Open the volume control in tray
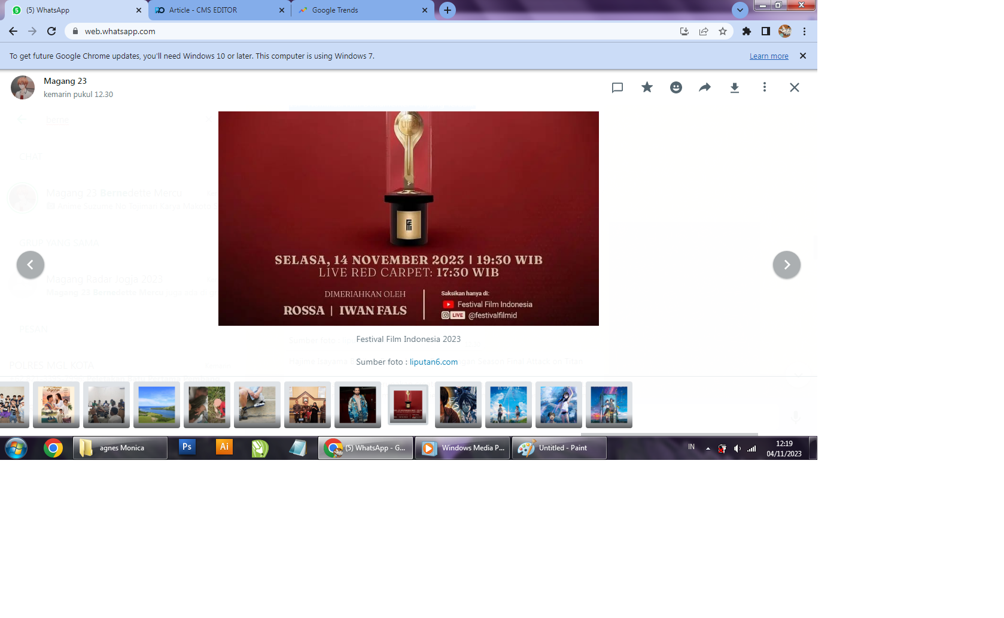 737,449
